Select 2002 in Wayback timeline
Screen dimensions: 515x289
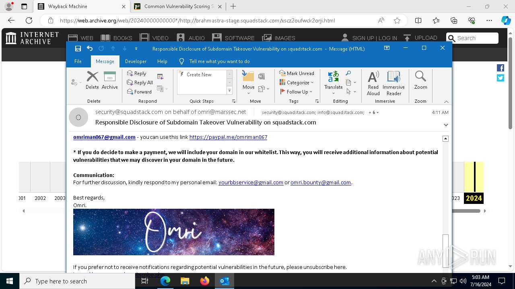tap(40, 198)
